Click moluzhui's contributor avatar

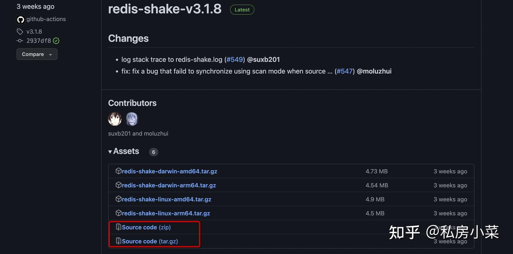[x=132, y=119]
